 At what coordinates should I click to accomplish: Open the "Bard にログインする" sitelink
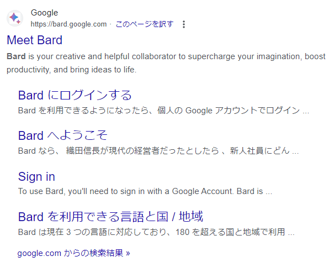[75, 95]
